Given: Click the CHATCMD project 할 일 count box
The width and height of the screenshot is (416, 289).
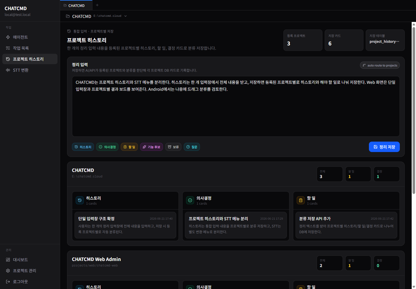Looking at the screenshot, I should [358, 174].
